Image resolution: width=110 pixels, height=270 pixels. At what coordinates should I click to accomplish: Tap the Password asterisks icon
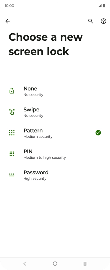[12, 175]
